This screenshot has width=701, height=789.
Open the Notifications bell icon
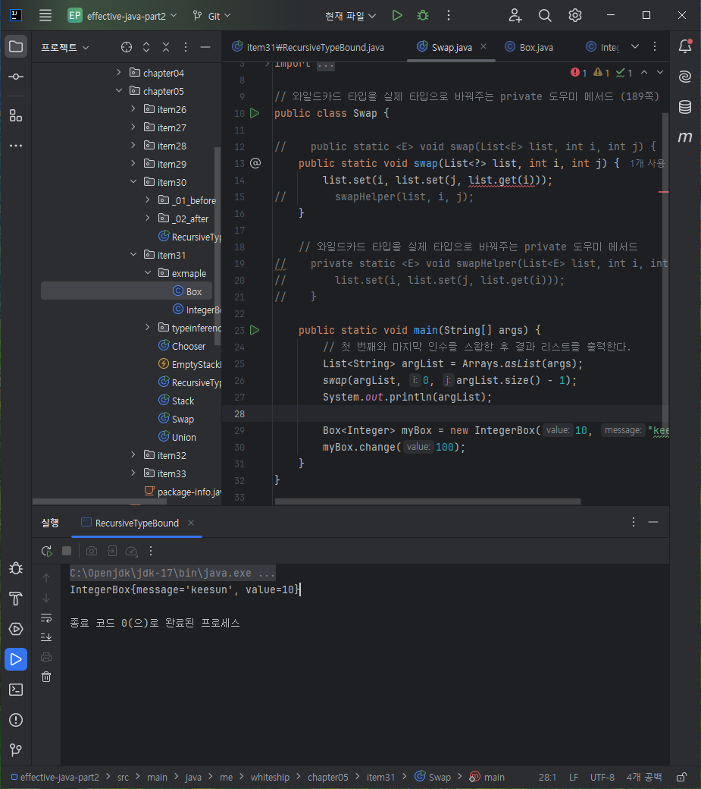point(685,46)
